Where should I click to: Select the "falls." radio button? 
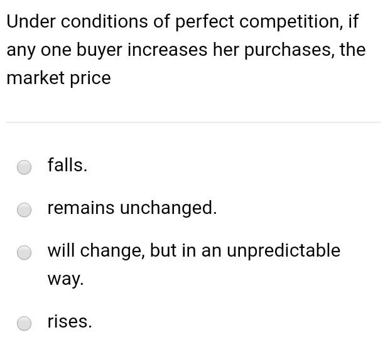[x=24, y=167]
